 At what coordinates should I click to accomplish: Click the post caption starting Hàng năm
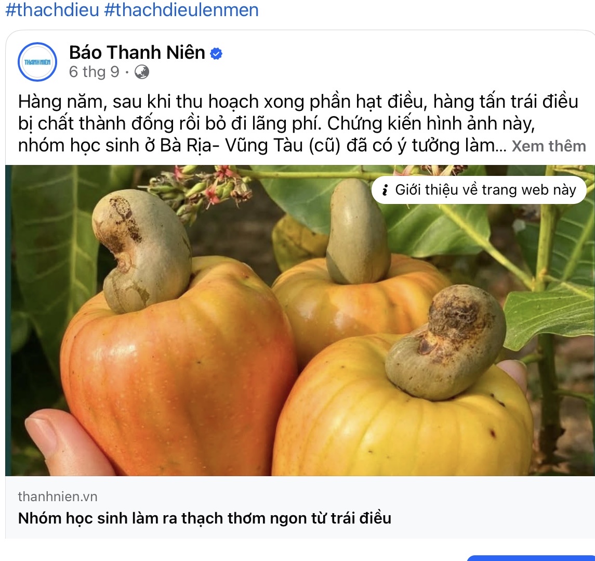(302, 123)
